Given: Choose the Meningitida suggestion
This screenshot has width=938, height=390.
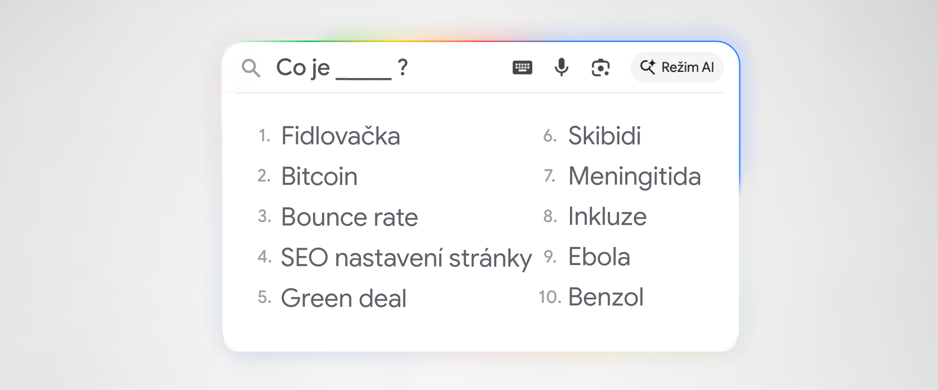Looking at the screenshot, I should tap(634, 176).
